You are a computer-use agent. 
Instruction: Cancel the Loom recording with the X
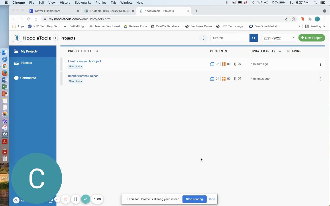[x=65, y=199]
